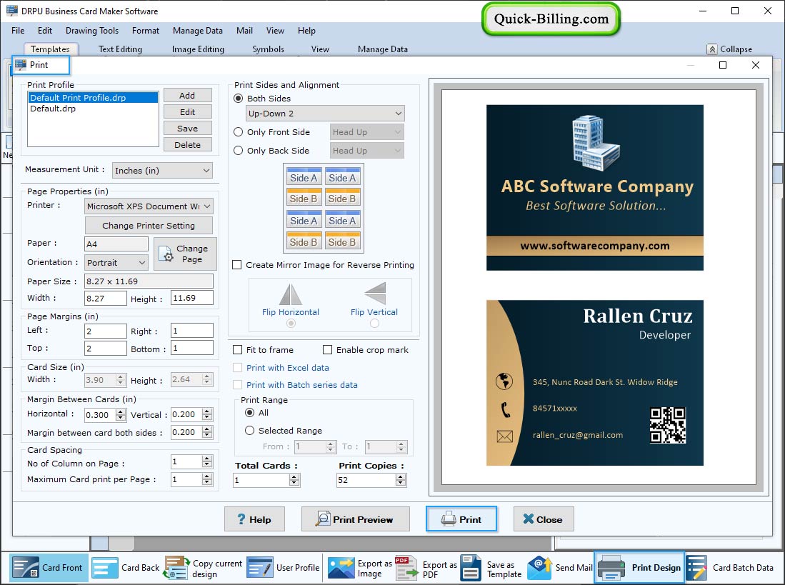Click the Print dialog title icon
Image resolution: width=785 pixels, height=585 pixels.
click(21, 64)
